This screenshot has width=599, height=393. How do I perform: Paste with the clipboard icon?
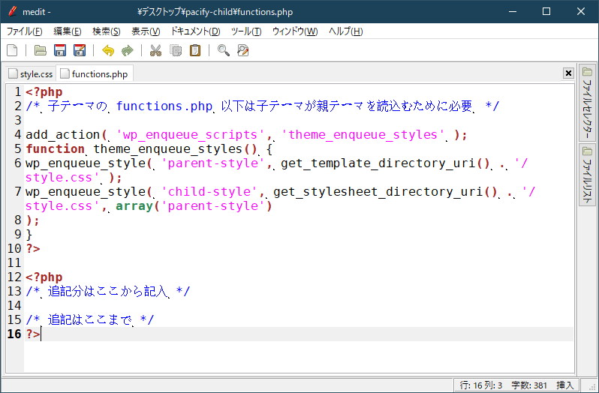coord(195,50)
